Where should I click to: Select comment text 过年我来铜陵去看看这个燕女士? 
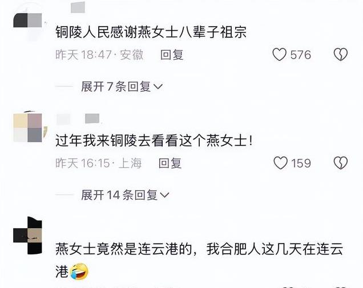point(154,140)
